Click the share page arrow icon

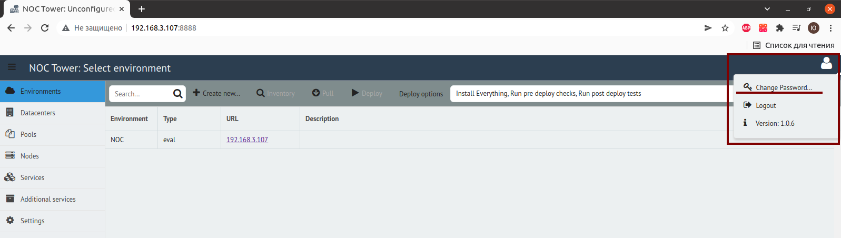pyautogui.click(x=708, y=28)
